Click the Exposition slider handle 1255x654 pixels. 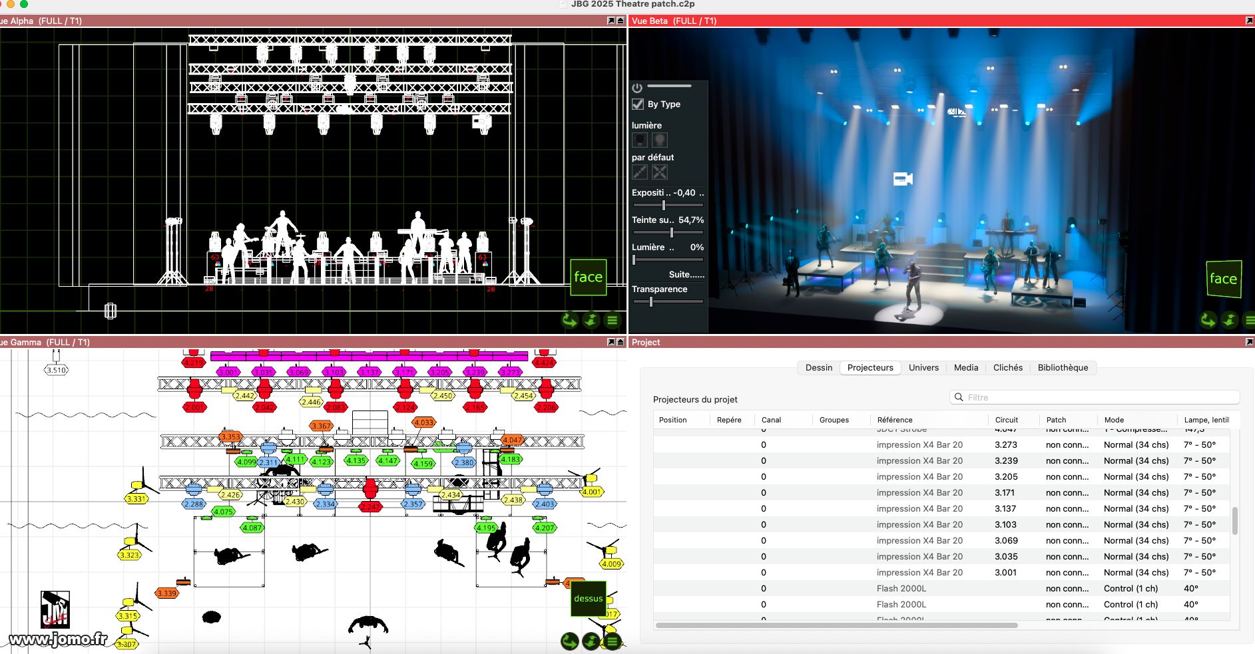(664, 206)
